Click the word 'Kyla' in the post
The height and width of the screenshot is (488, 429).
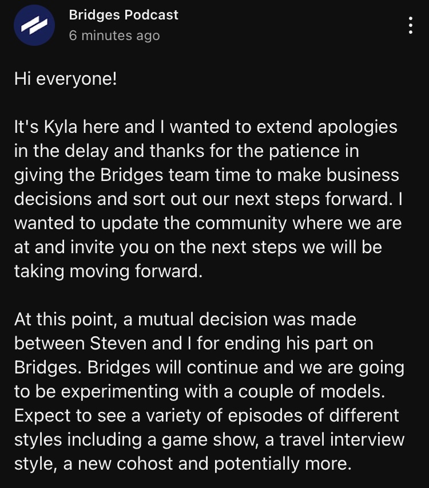[60, 127]
